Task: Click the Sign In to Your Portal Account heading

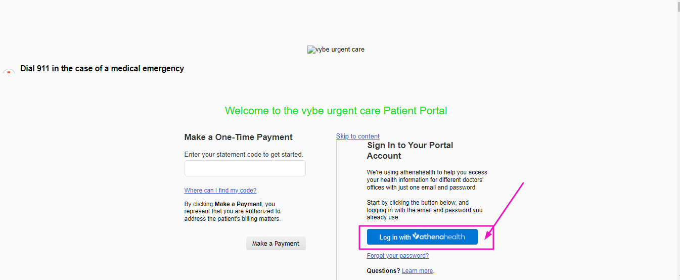Action: tap(410, 151)
